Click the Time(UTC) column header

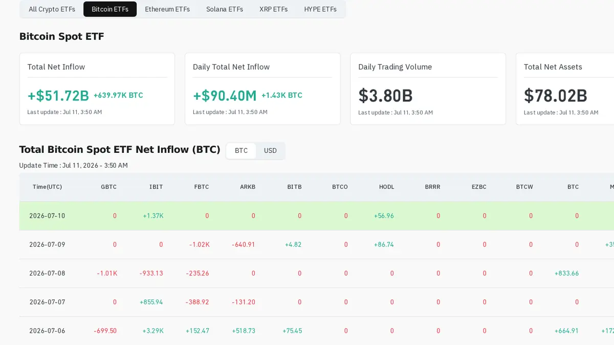(47, 187)
